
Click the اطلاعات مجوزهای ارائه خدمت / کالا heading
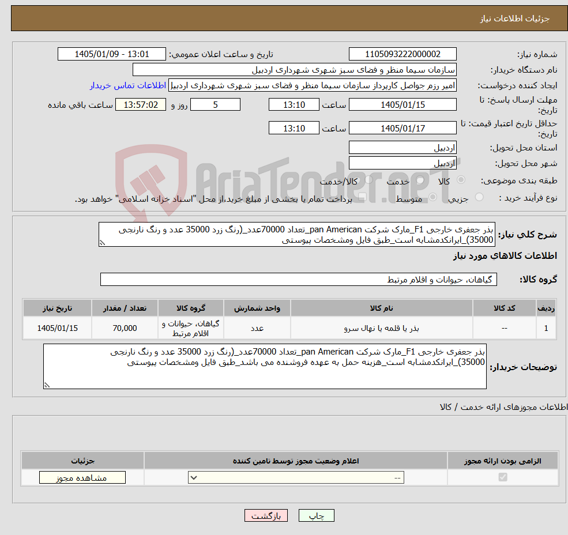coord(503,407)
